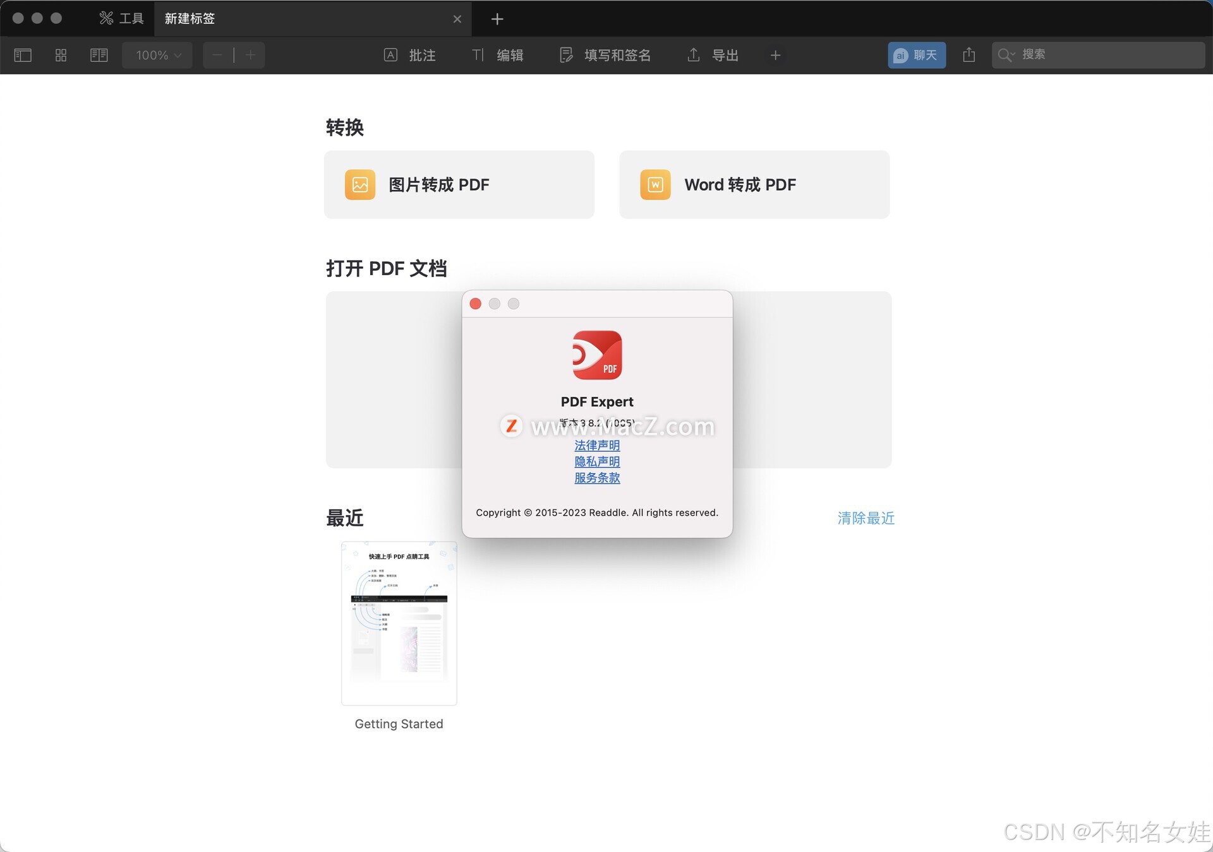The width and height of the screenshot is (1213, 852).
Task: Choose Word 转成 PDF conversion
Action: click(754, 185)
